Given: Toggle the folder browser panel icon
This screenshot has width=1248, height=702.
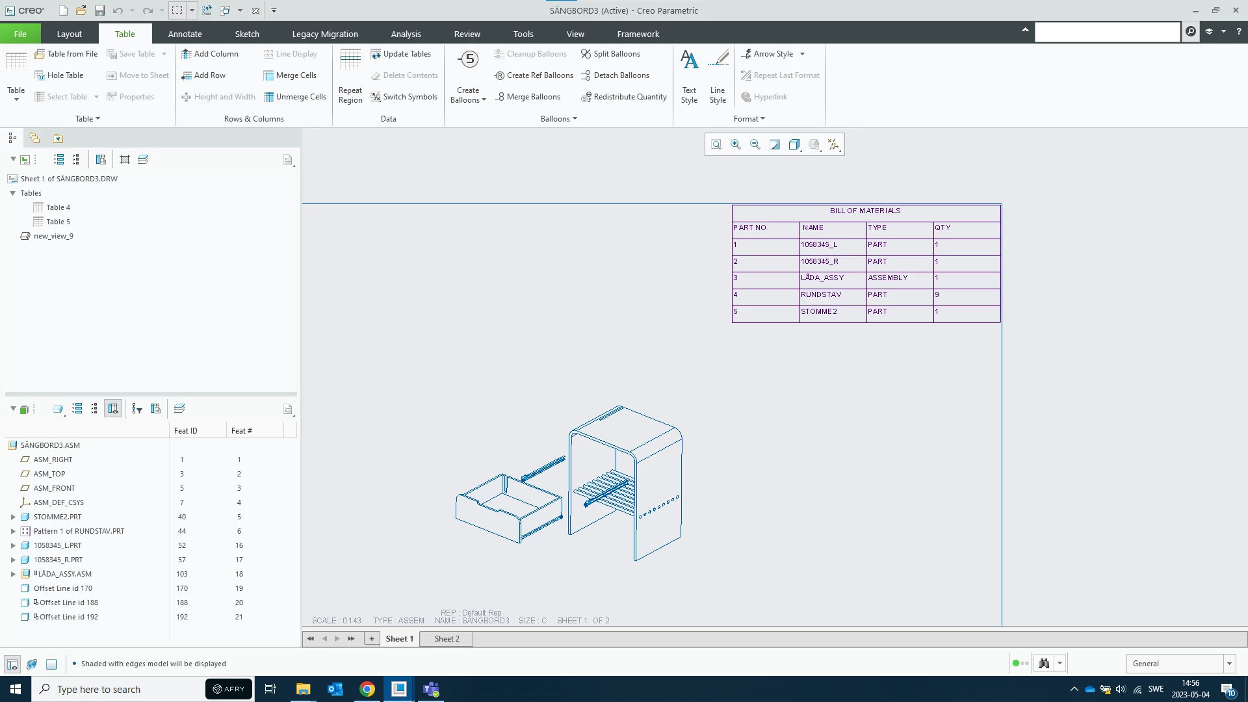Looking at the screenshot, I should pos(34,138).
